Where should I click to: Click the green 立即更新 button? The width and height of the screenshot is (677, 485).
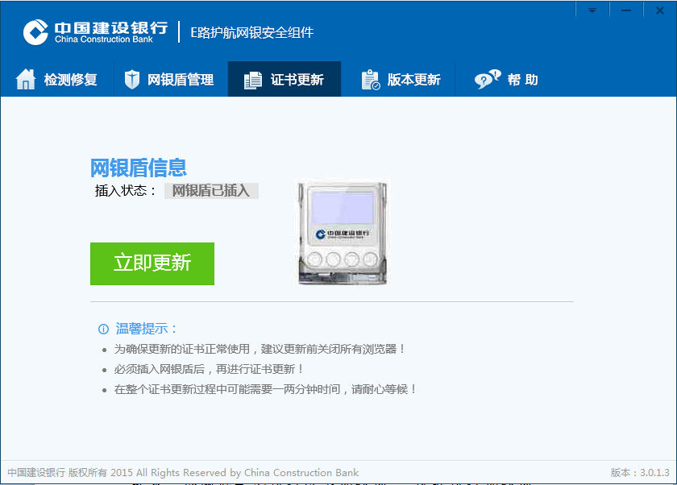(x=152, y=263)
